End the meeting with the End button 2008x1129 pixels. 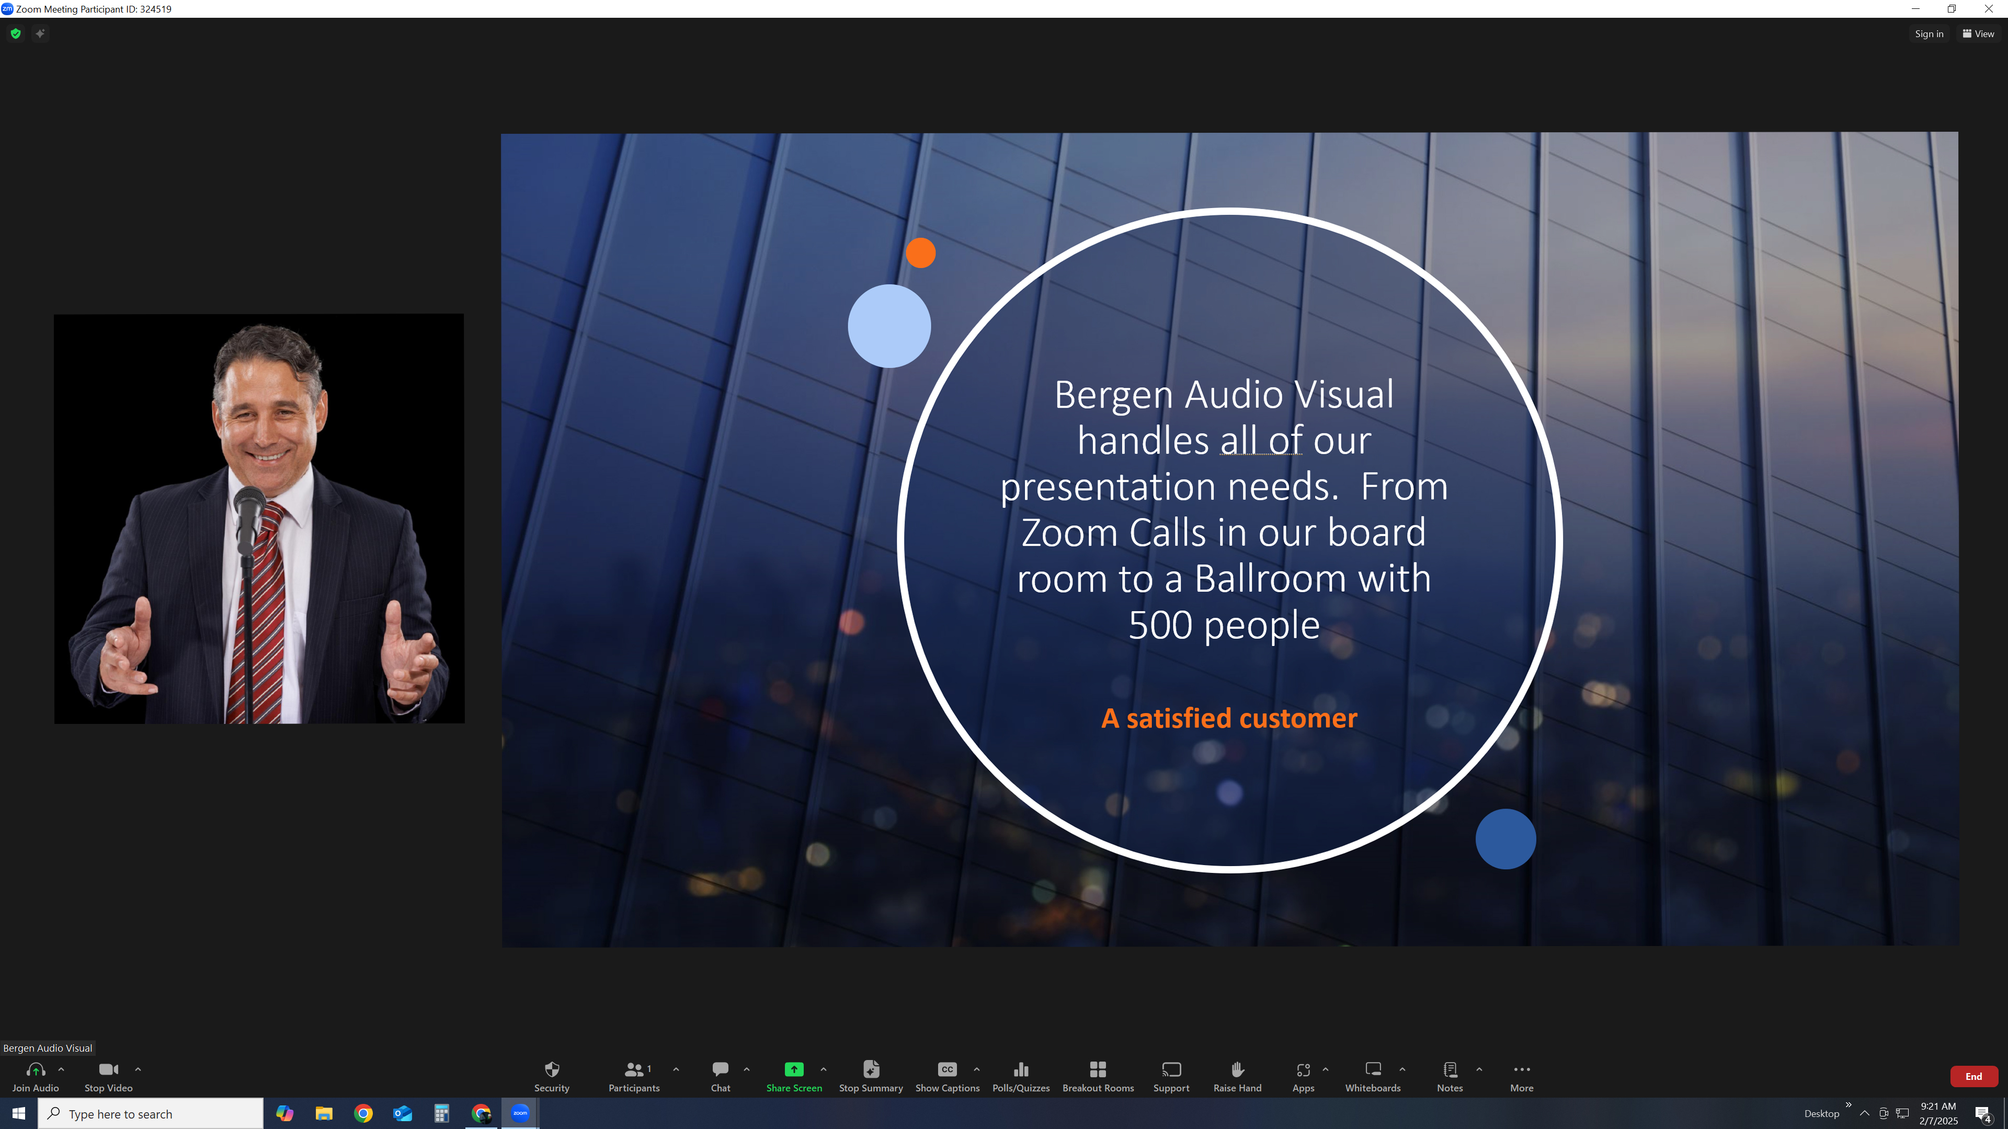(x=1973, y=1076)
